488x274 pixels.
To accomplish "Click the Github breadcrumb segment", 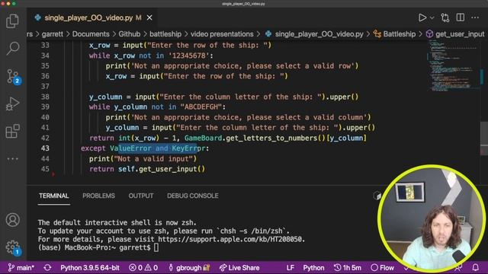I will pos(129,33).
